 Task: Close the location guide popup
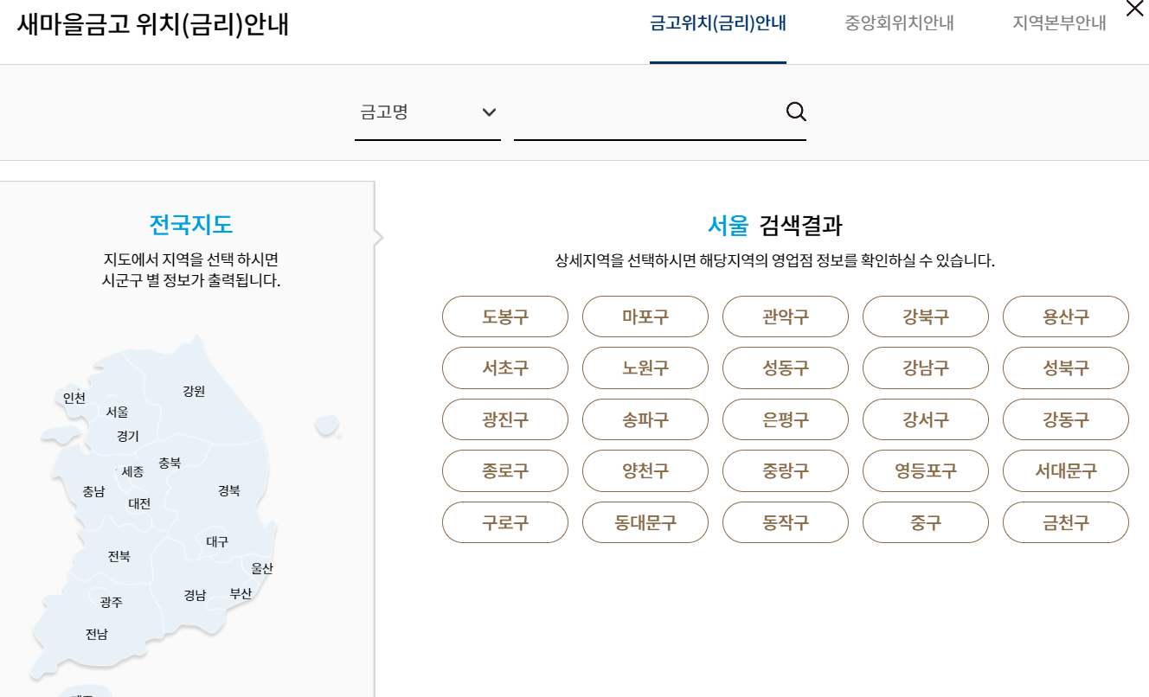pyautogui.click(x=1134, y=9)
